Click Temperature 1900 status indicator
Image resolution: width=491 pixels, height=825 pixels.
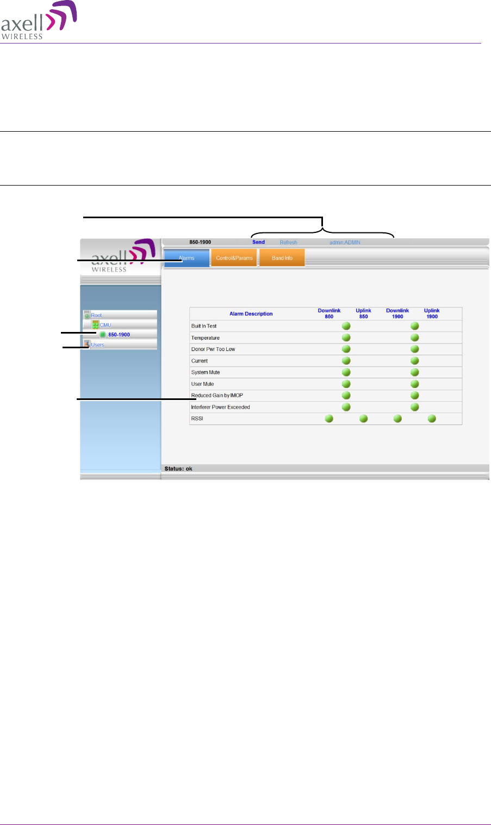(x=414, y=337)
